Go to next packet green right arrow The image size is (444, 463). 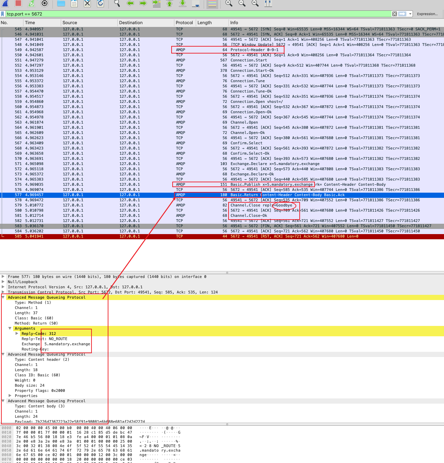[143, 3]
